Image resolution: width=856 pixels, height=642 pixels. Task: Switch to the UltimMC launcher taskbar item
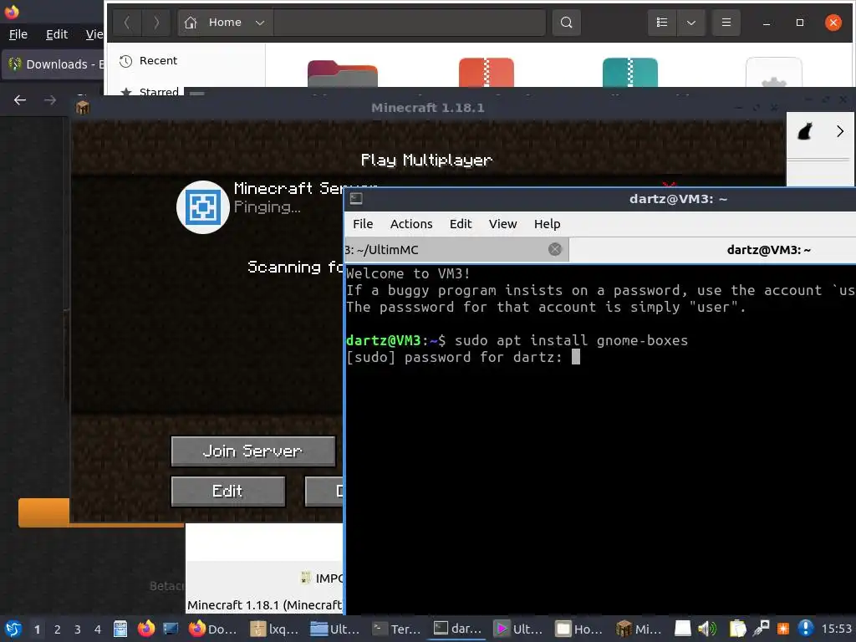click(x=519, y=629)
